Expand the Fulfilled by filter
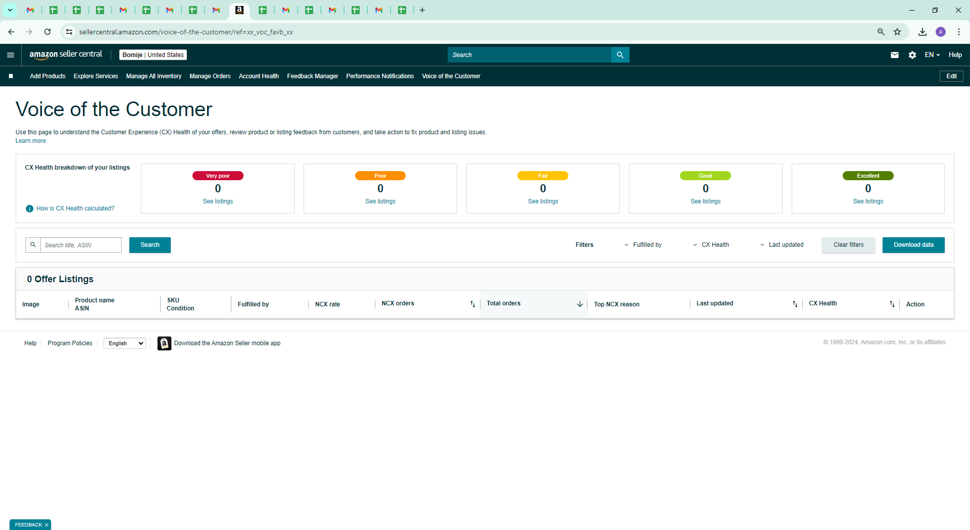 [x=643, y=245]
